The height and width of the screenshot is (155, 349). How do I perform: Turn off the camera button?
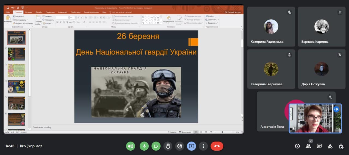click(156, 146)
